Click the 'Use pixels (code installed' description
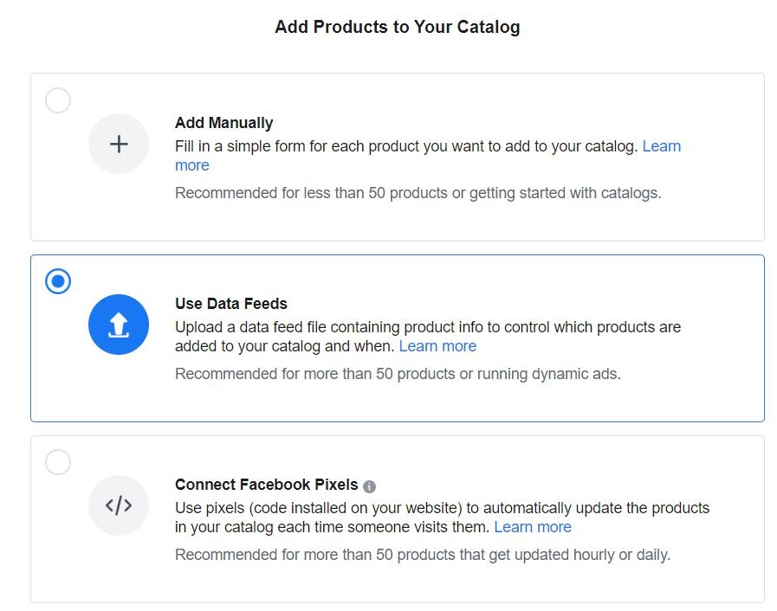This screenshot has height=611, width=777. tap(442, 518)
